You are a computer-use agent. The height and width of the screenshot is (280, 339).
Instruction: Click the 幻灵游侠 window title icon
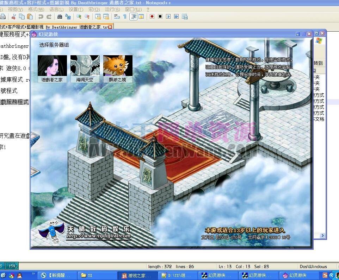tap(34, 34)
